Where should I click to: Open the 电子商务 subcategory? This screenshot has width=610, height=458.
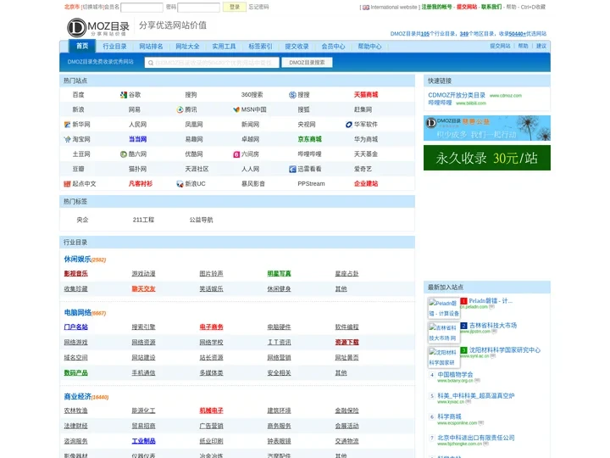point(211,327)
